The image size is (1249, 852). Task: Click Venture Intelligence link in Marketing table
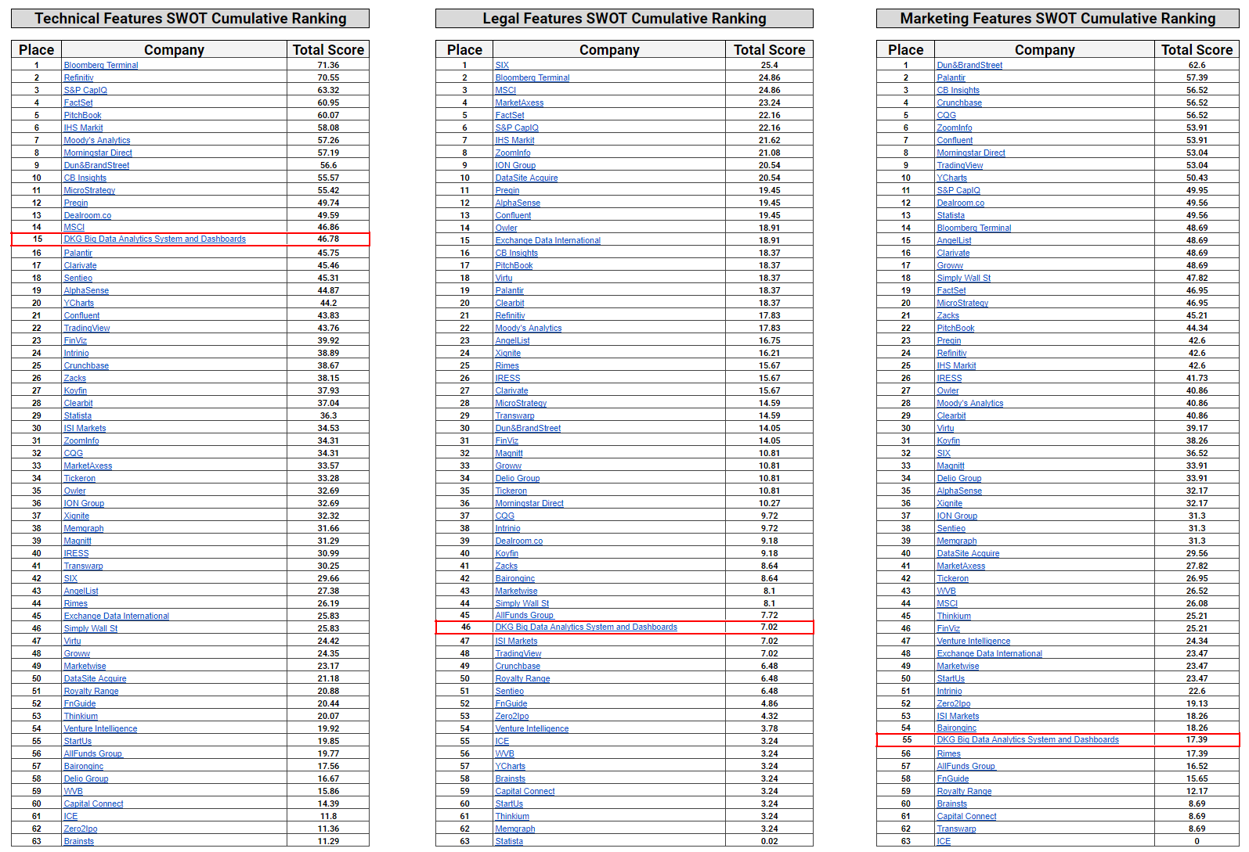pyautogui.click(x=973, y=642)
